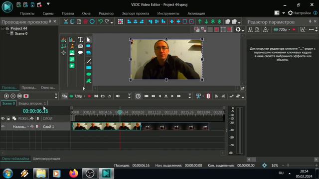Expand the hidden tools arrow under toolbox
Screen dimensions: 319x179
pyautogui.click(x=84, y=89)
